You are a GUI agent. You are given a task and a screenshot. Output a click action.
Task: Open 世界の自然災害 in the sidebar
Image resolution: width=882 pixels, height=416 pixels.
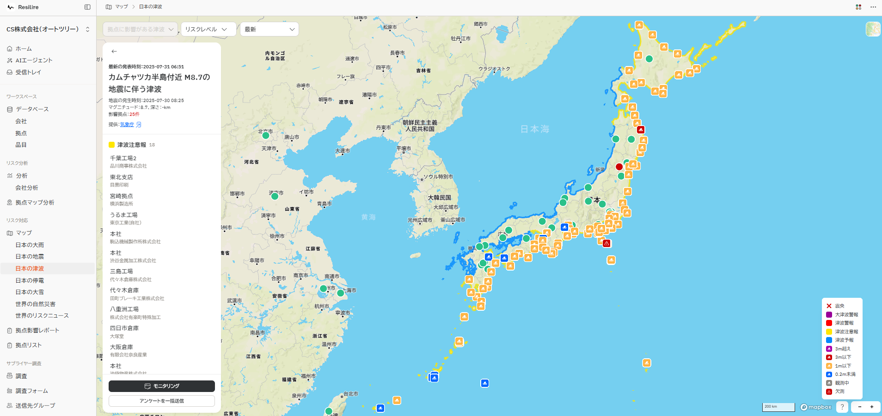36,304
